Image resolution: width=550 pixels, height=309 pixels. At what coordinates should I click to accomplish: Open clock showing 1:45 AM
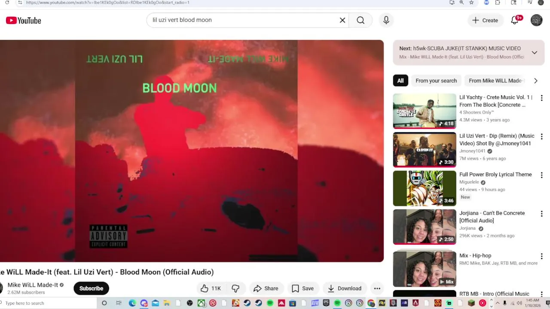point(532,303)
